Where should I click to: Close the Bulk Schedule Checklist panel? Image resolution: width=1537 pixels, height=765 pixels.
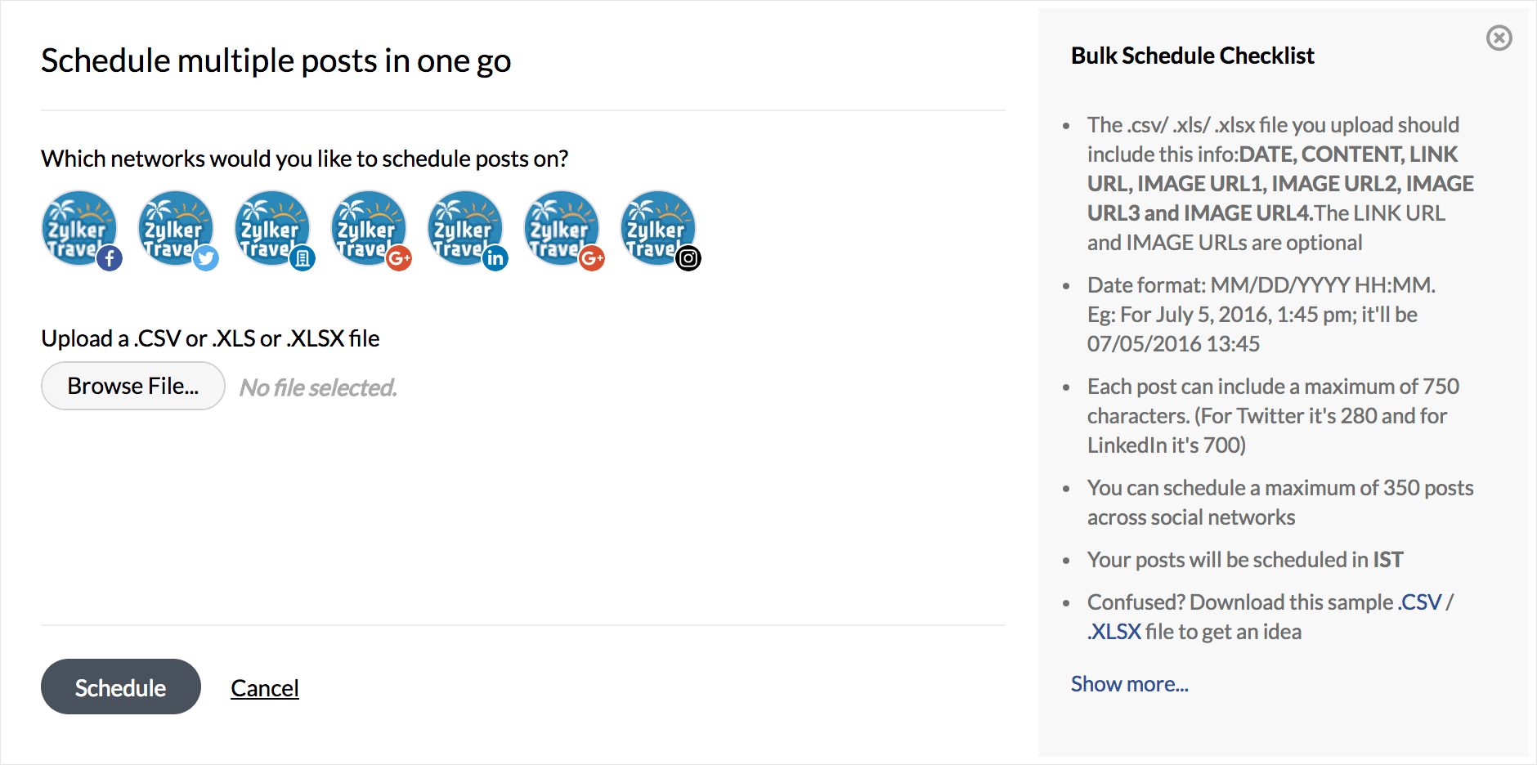tap(1499, 38)
